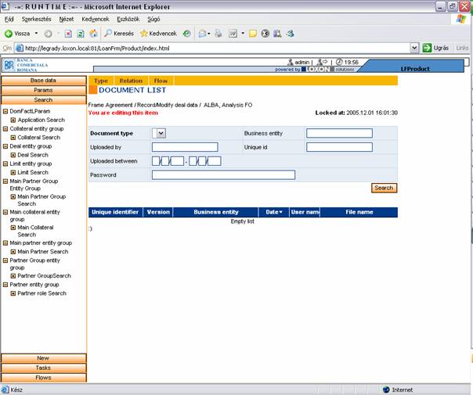Open the Eszközök menu
The height and width of the screenshot is (395, 473).
[x=128, y=20]
